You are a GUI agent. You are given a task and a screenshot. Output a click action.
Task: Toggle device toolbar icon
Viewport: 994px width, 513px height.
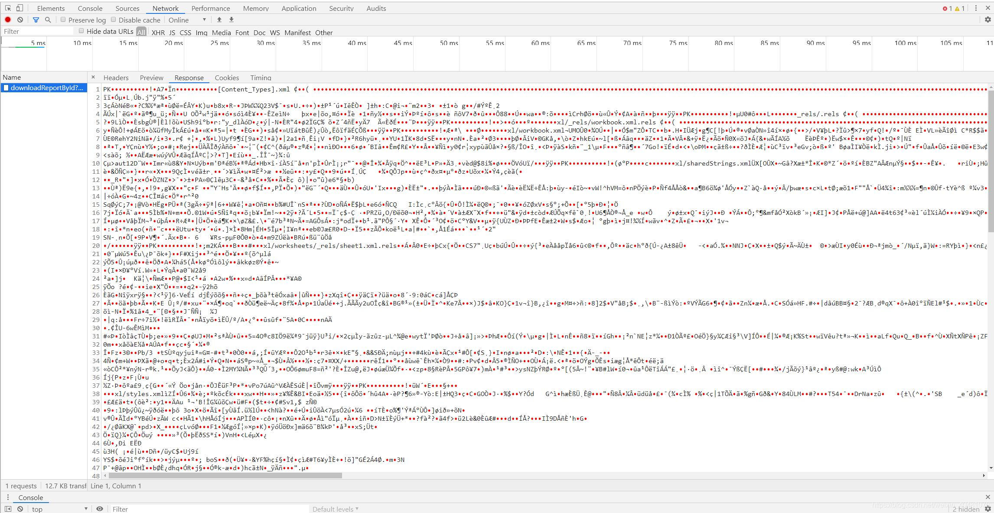click(x=20, y=8)
